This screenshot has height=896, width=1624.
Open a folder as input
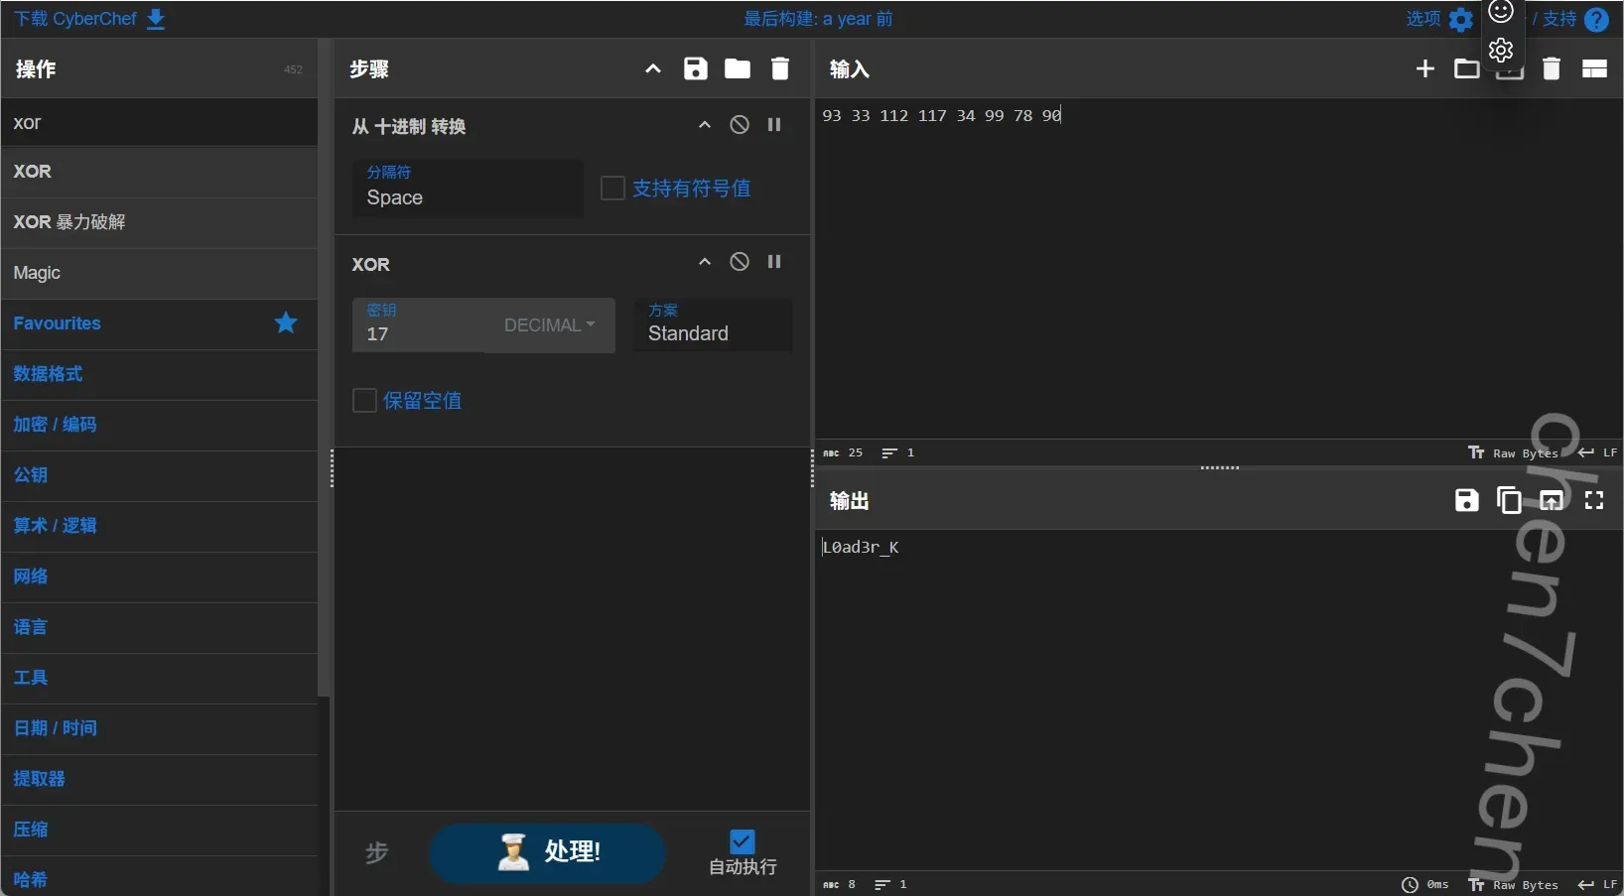point(1467,68)
